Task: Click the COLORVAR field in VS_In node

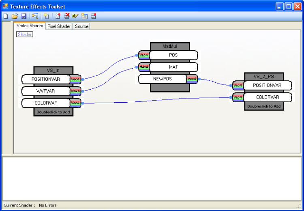Action: point(46,103)
